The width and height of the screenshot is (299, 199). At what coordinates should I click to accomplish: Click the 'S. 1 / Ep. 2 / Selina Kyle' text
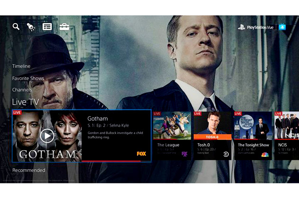[x=108, y=126]
